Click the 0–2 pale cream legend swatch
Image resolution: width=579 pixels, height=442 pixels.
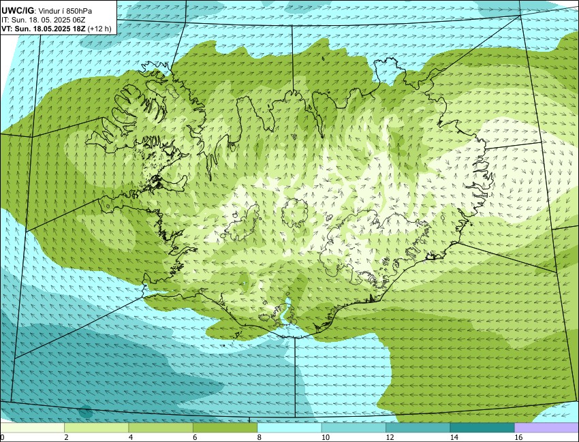(32, 428)
